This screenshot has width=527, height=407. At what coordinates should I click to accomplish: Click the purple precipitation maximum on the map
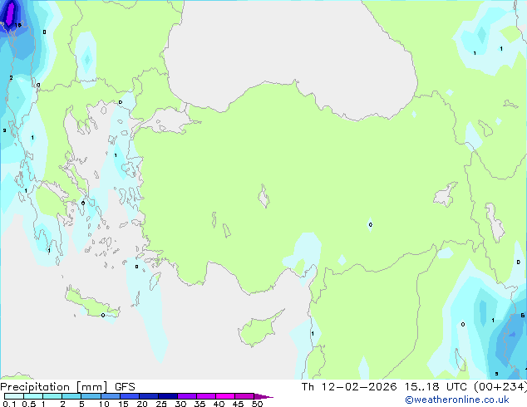pyautogui.click(x=11, y=12)
